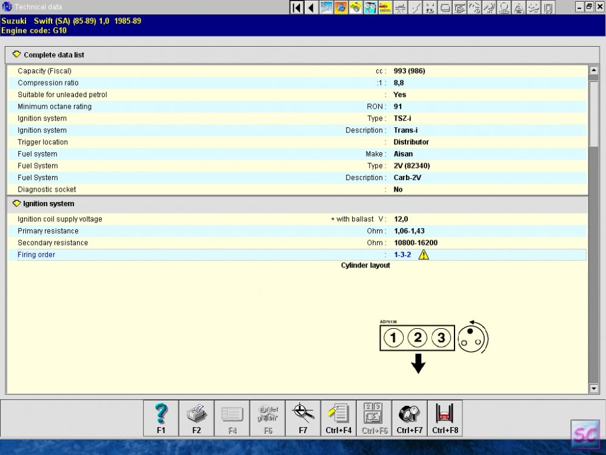Click the yellow warning triangle beside firing order
The image size is (606, 455).
point(424,255)
